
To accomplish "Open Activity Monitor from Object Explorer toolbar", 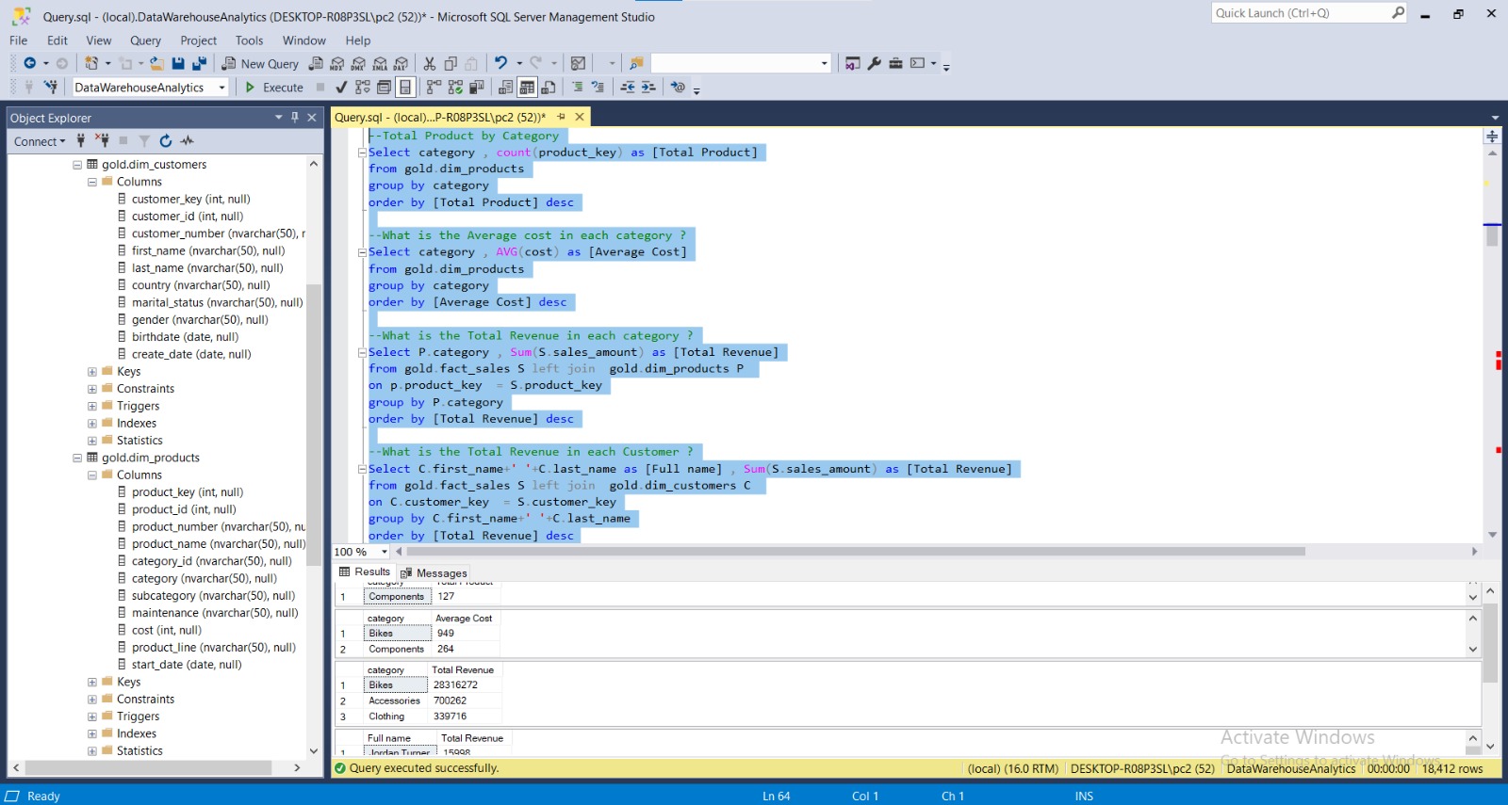I will (188, 141).
